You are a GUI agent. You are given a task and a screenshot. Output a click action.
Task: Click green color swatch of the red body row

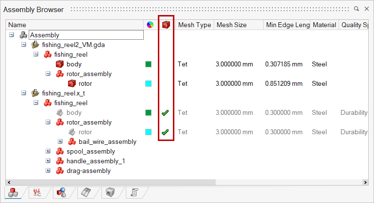pos(148,64)
